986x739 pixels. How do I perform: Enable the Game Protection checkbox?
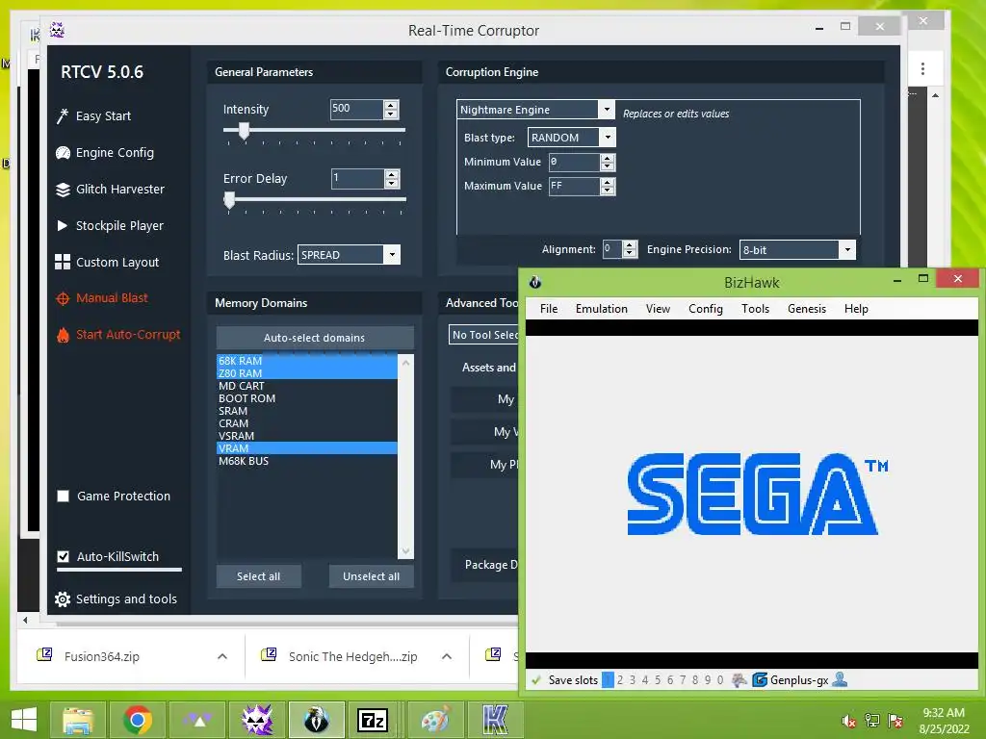tap(63, 497)
